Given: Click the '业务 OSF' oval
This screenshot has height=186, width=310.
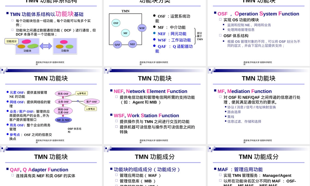Looking at the screenshot, I should pos(63,102).
